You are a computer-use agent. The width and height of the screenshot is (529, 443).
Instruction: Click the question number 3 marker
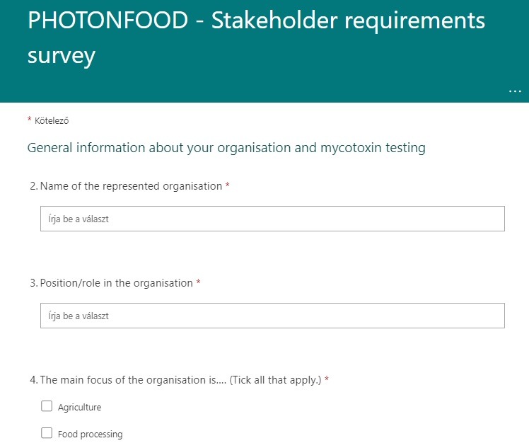pyautogui.click(x=34, y=283)
